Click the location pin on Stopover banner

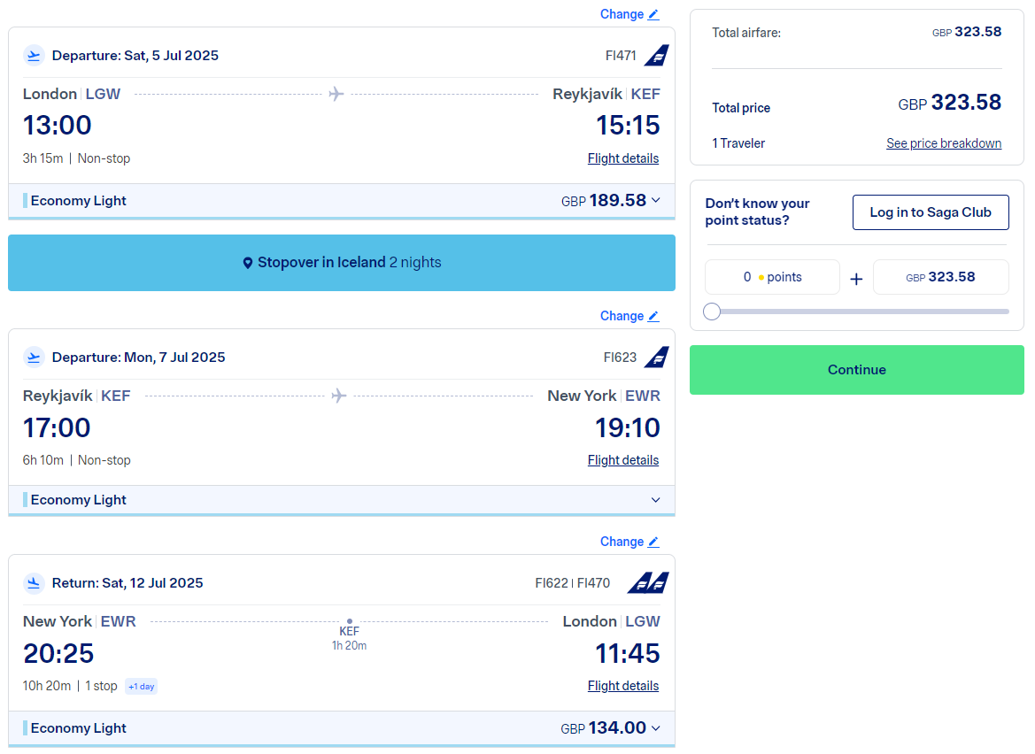click(248, 263)
